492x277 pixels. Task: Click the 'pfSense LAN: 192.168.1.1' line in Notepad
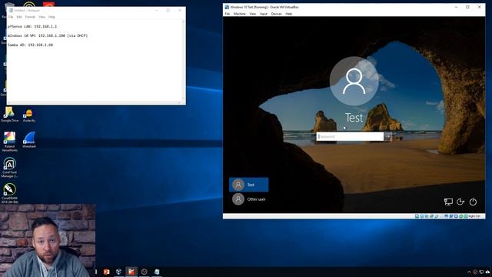(x=32, y=26)
